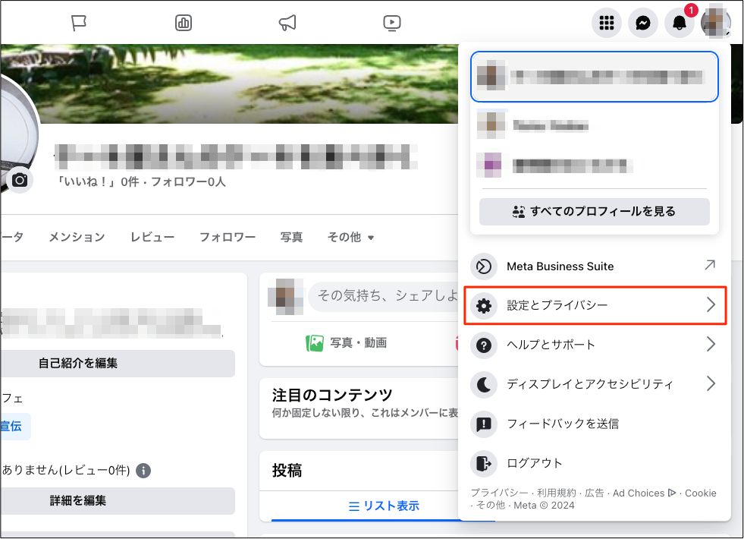
Task: Open the Professional Dashboard chart icon
Action: pyautogui.click(x=183, y=22)
